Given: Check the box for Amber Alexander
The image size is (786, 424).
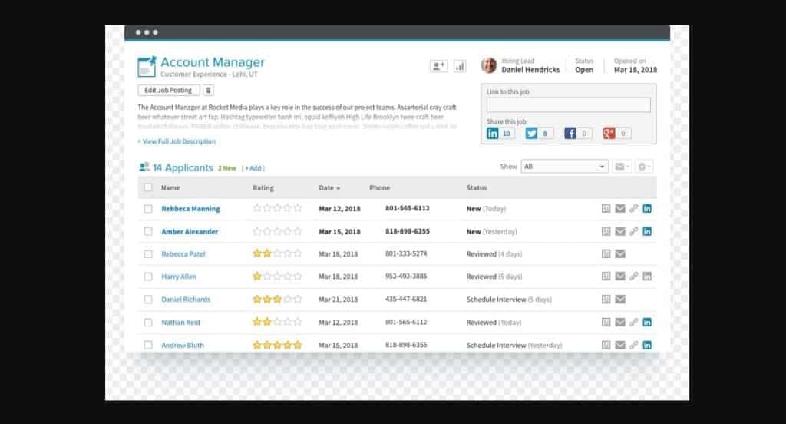Looking at the screenshot, I should (x=148, y=231).
